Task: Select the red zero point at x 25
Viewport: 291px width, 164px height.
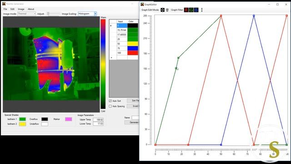Action: (188, 145)
